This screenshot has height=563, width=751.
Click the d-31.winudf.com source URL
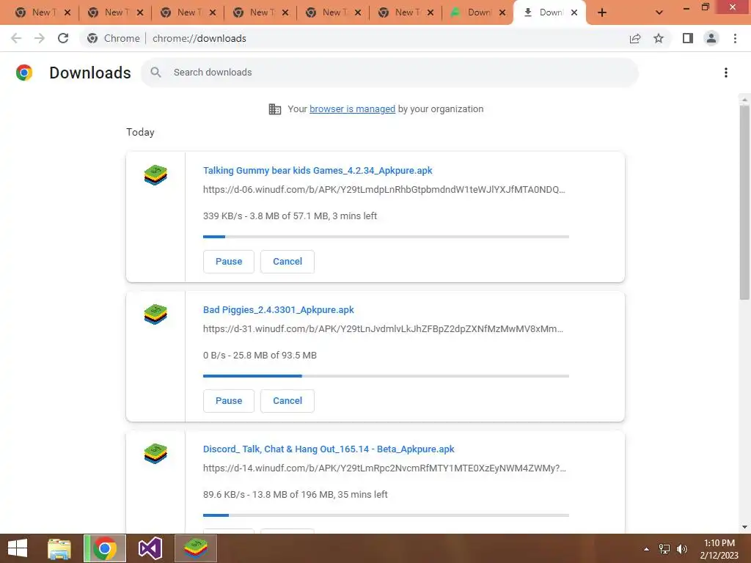[383, 329]
